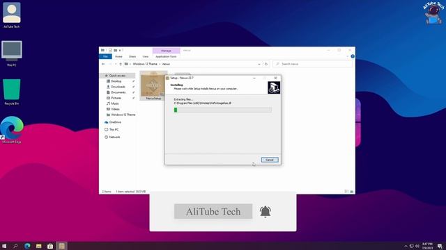This screenshot has height=250, width=446.
Task: Open recent locations dropdown arrow
Action: [x=116, y=64]
